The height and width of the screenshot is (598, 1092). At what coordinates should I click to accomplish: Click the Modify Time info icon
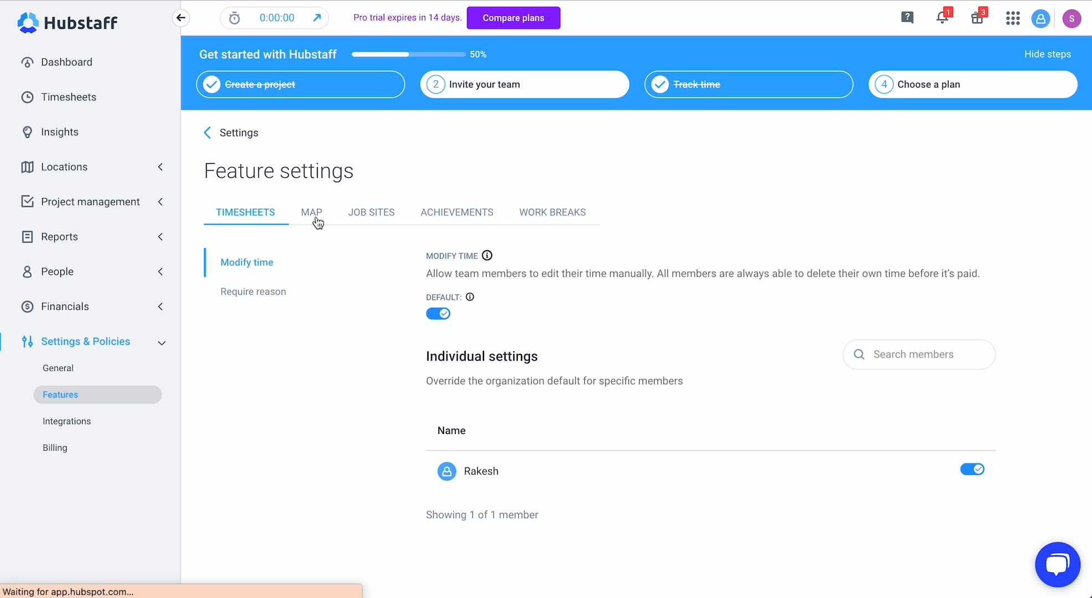tap(487, 255)
